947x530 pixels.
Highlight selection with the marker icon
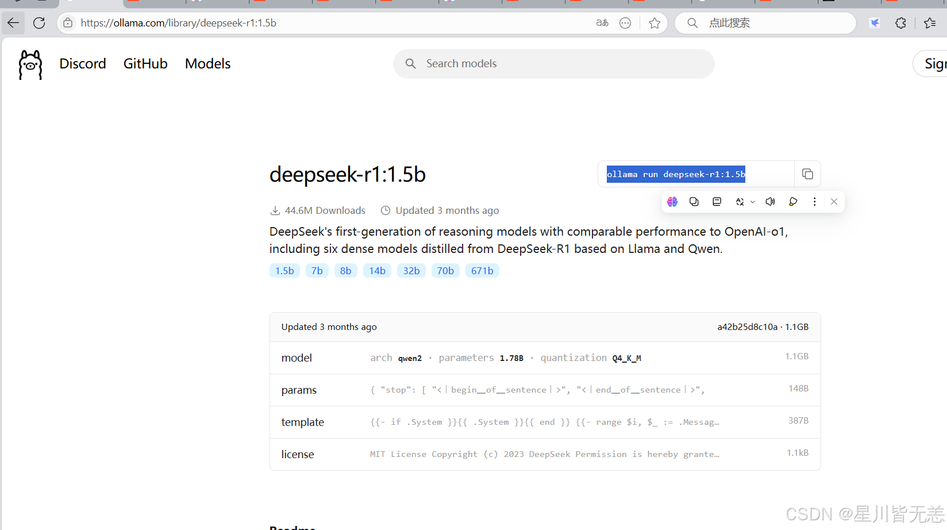[793, 202]
